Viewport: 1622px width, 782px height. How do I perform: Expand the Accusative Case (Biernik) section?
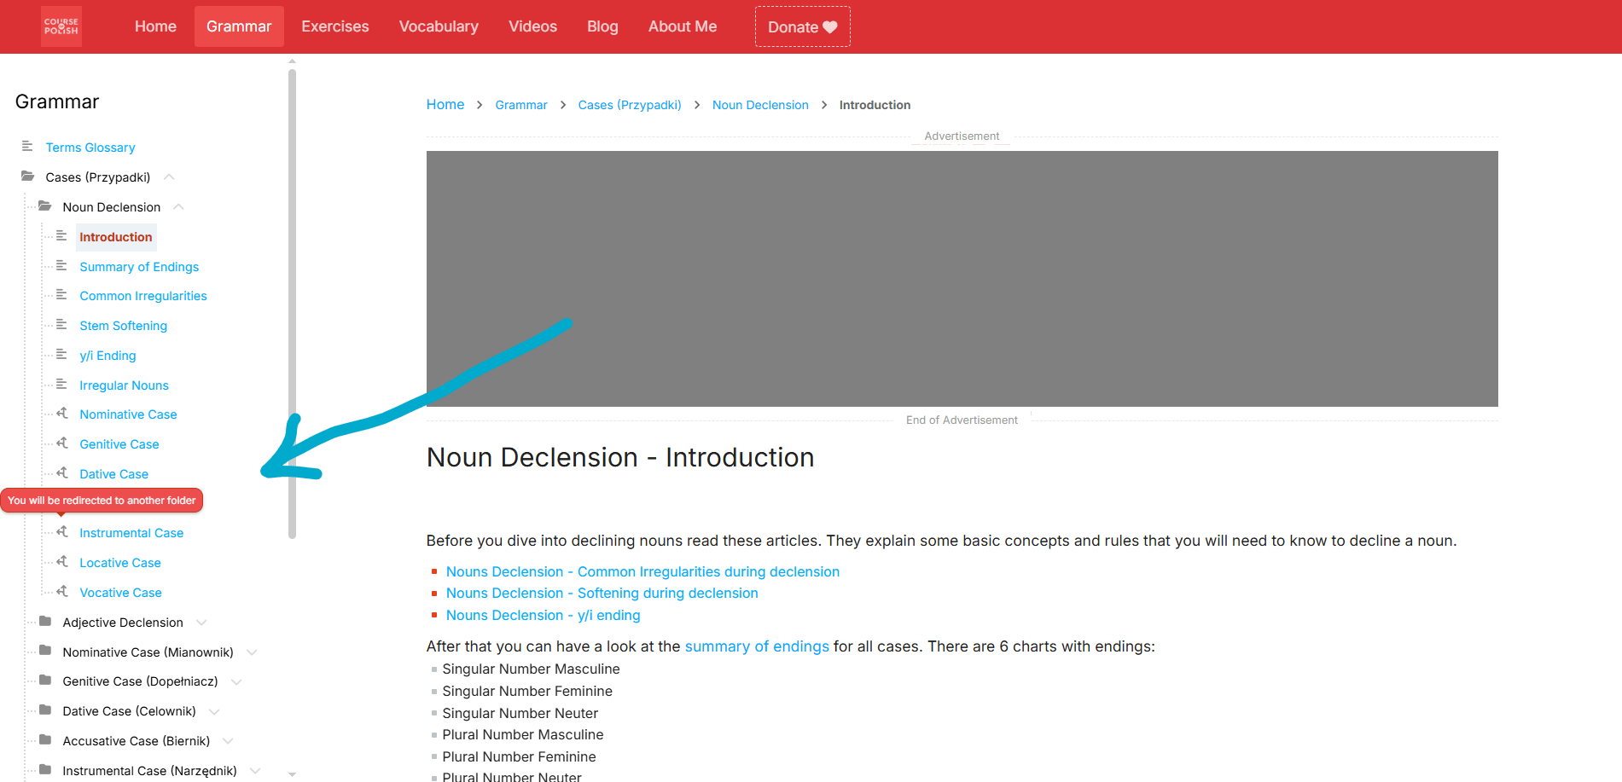(228, 740)
